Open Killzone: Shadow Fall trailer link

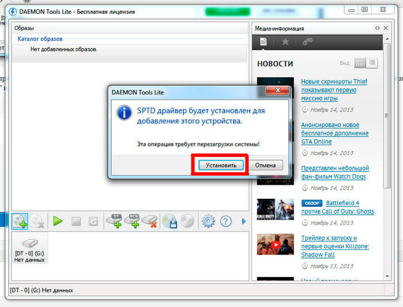[x=335, y=246]
